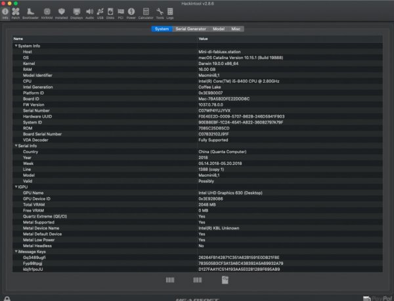Collapse the IGPU group
Screen dimensions: 394x301
(16, 187)
